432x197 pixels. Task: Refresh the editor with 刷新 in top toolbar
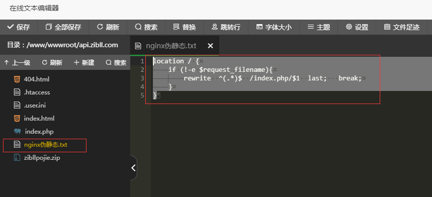tap(108, 27)
